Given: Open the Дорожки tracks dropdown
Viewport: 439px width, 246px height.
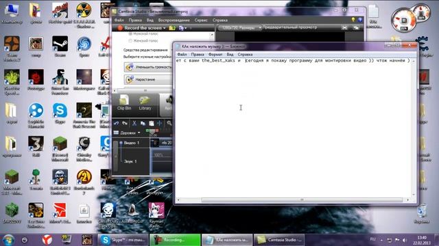Looking at the screenshot, I should tap(127, 133).
